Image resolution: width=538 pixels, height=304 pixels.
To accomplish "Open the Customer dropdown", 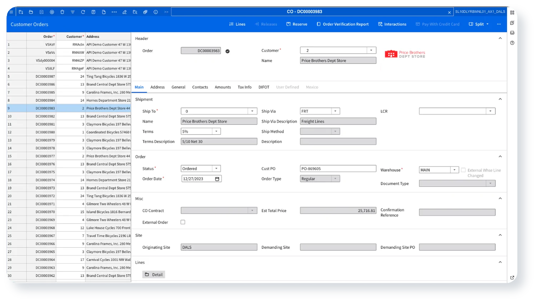I will coord(371,51).
